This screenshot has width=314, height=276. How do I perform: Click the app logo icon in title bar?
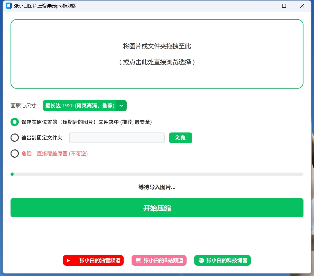pos(9,6)
